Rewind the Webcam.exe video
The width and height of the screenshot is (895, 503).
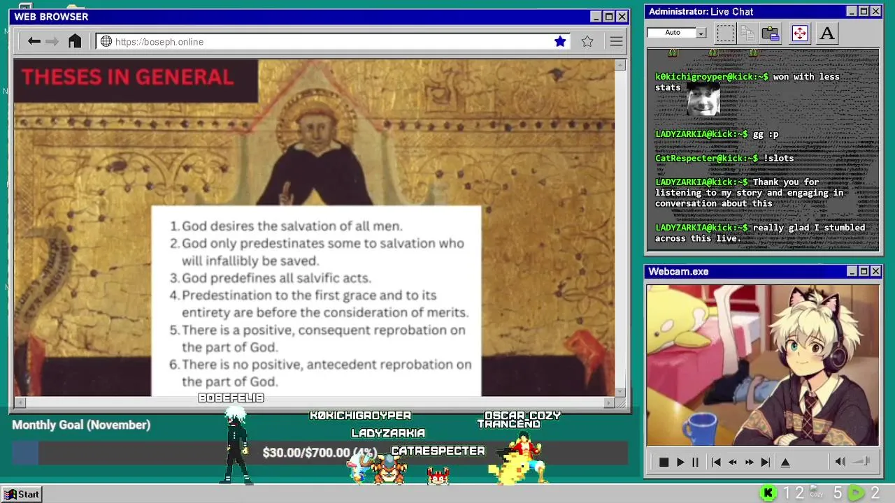pyautogui.click(x=732, y=462)
